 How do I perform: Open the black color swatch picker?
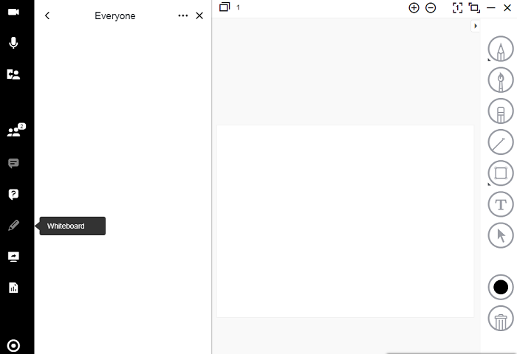[501, 287]
